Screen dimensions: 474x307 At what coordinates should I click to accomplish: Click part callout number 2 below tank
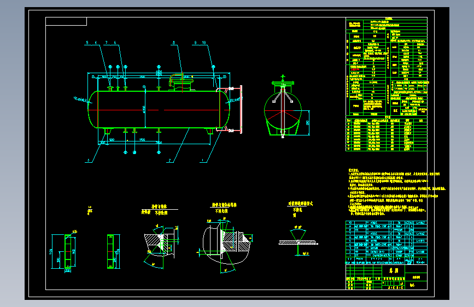[169, 161]
